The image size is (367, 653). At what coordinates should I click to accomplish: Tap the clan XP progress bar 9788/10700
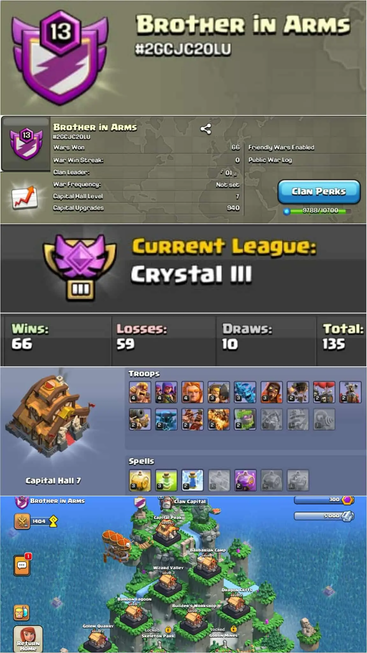pos(319,211)
